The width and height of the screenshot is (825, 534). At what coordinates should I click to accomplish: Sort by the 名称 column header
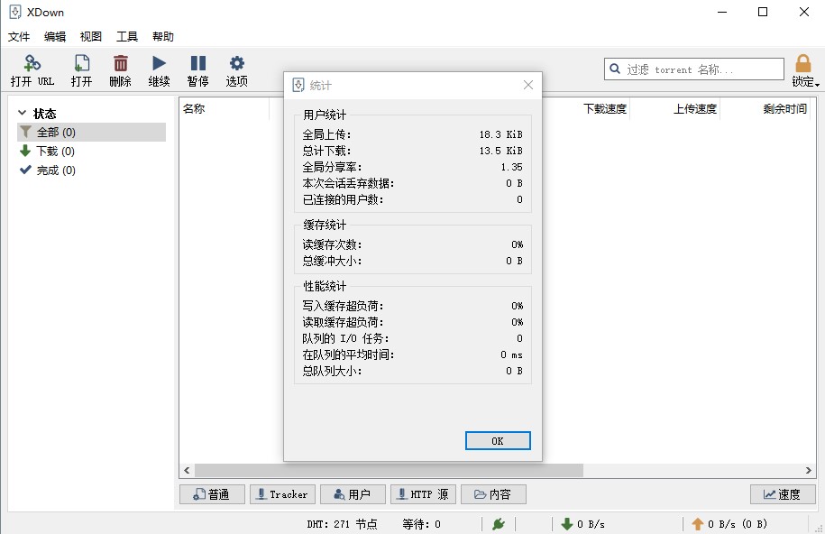point(194,108)
